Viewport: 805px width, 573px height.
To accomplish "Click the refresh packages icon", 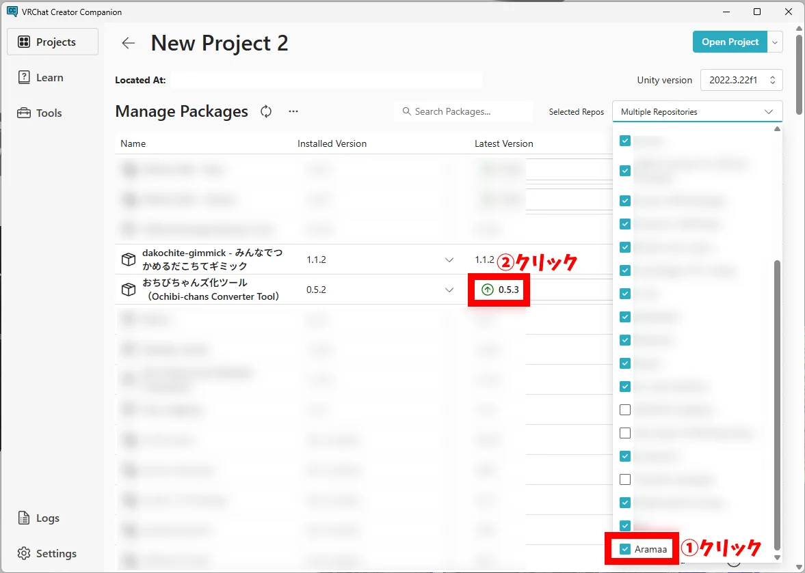I will [x=266, y=111].
